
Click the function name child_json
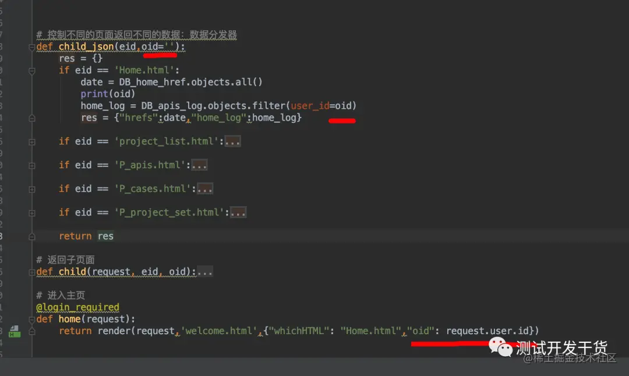[86, 47]
